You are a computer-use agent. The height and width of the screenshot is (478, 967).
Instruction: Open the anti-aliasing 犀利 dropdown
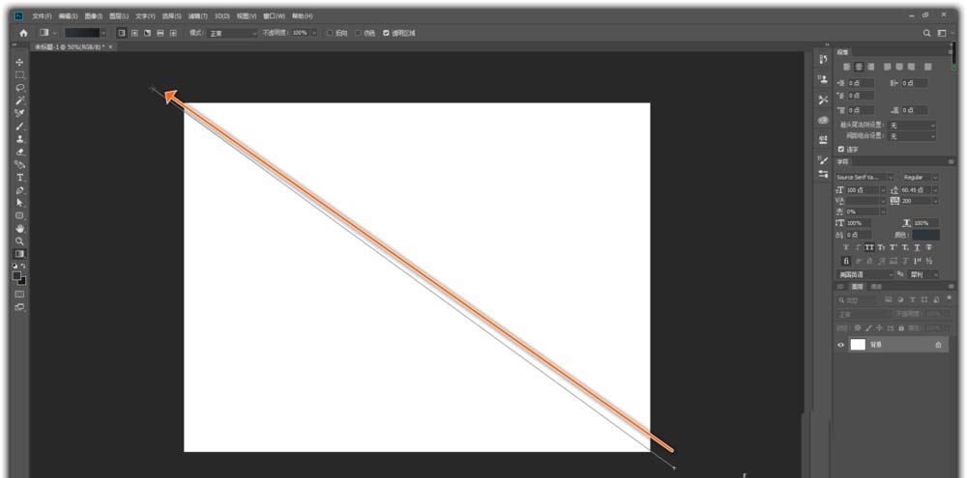923,274
